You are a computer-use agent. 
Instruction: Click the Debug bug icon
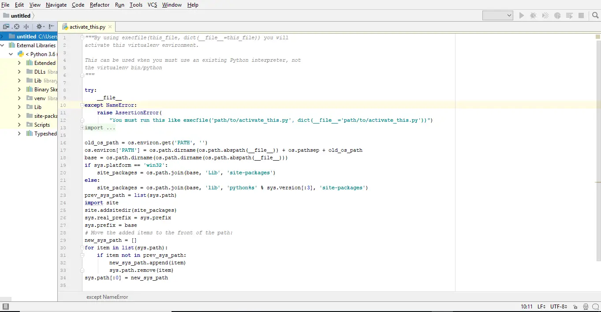pos(533,15)
